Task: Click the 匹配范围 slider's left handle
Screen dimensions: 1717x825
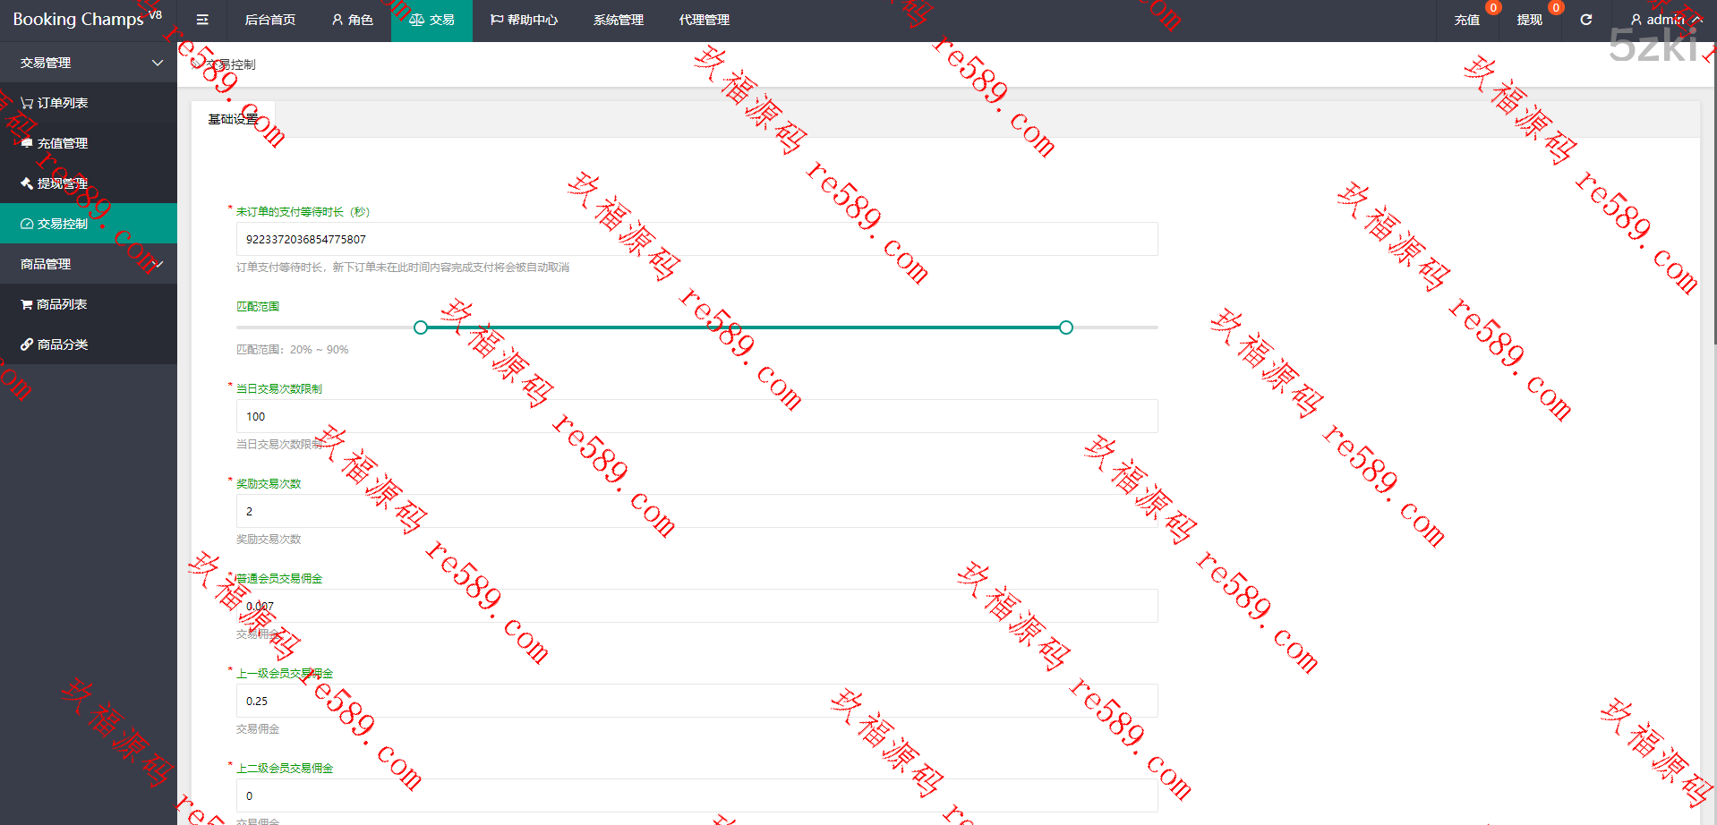Action: 421,327
